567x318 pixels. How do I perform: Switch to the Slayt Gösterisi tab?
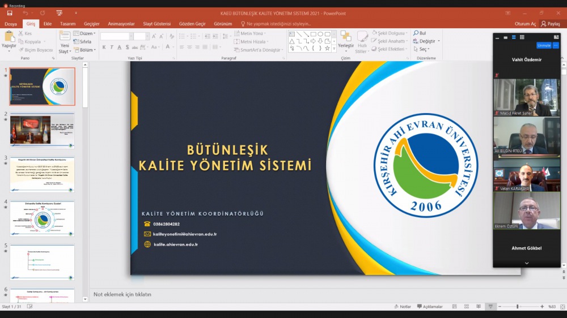tap(156, 24)
